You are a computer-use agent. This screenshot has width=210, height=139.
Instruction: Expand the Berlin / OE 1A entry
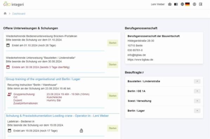(x=197, y=91)
